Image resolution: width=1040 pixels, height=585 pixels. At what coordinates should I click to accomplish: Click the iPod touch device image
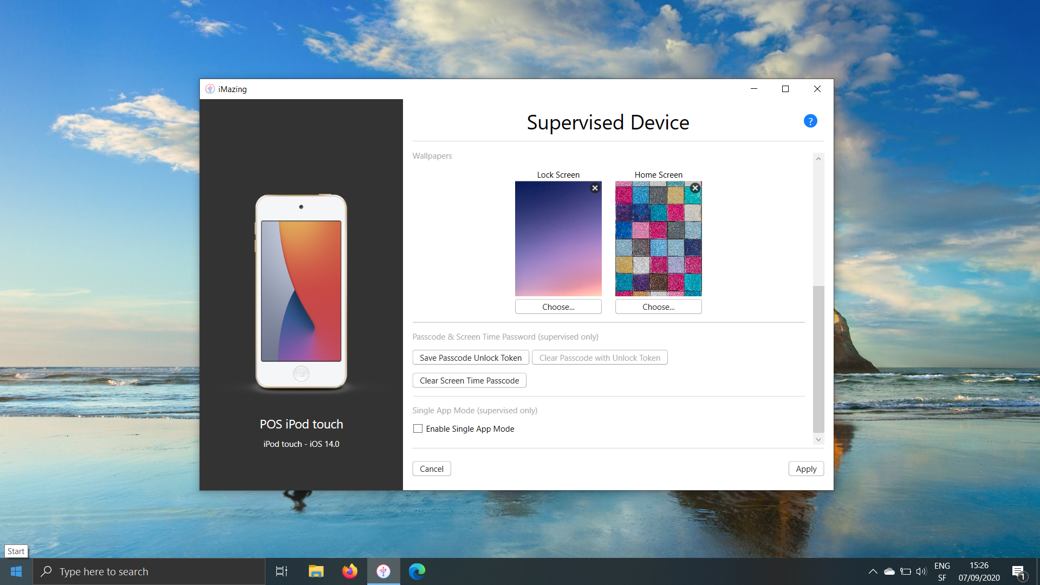(x=301, y=291)
